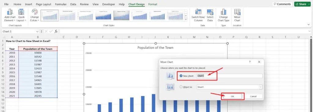Close the Move Chart dialog
The width and height of the screenshot is (313, 112).
click(259, 62)
